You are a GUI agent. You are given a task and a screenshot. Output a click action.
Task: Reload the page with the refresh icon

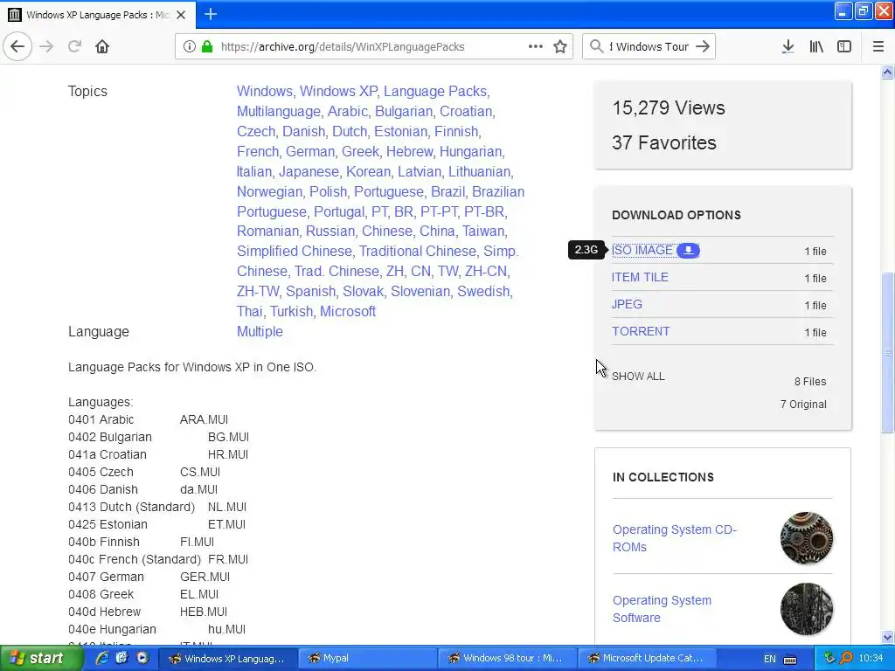[x=75, y=47]
